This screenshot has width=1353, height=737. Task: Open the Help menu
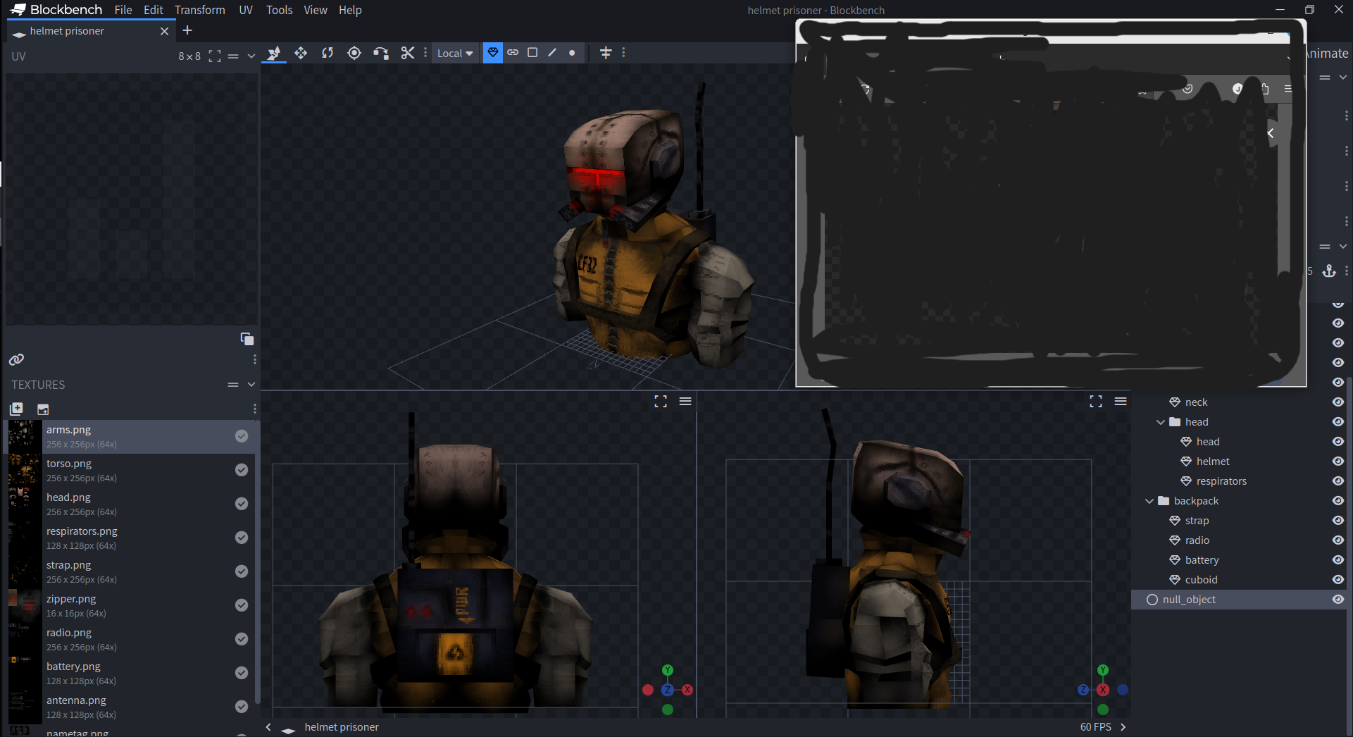coord(350,10)
